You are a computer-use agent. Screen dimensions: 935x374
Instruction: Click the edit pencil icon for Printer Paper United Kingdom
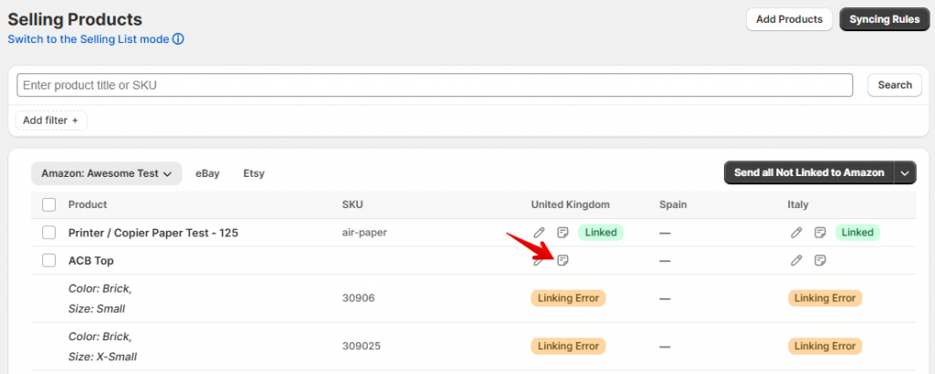click(540, 233)
